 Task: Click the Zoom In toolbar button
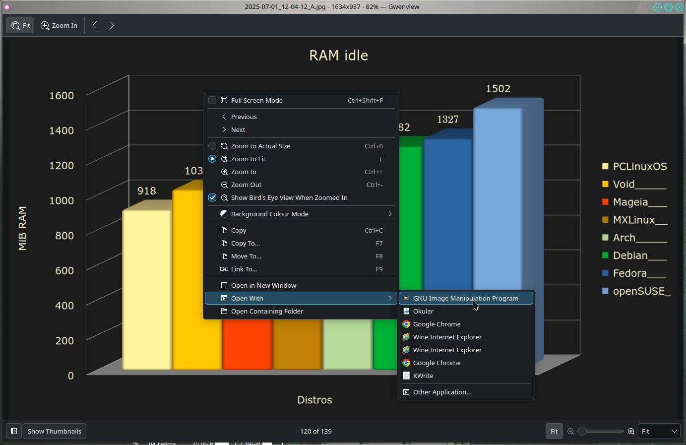59,25
